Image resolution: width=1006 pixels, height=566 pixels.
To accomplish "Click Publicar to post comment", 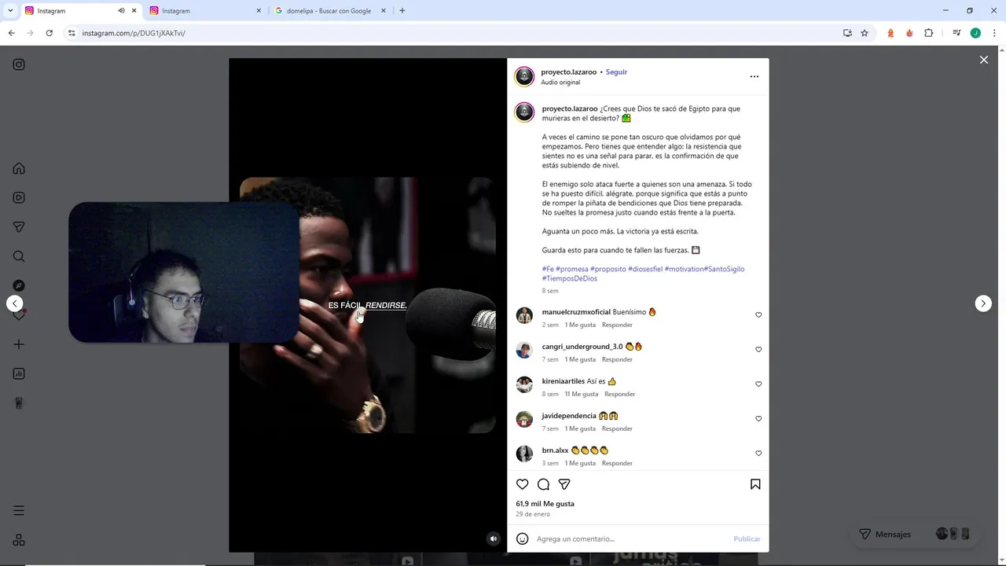I will pos(747,538).
